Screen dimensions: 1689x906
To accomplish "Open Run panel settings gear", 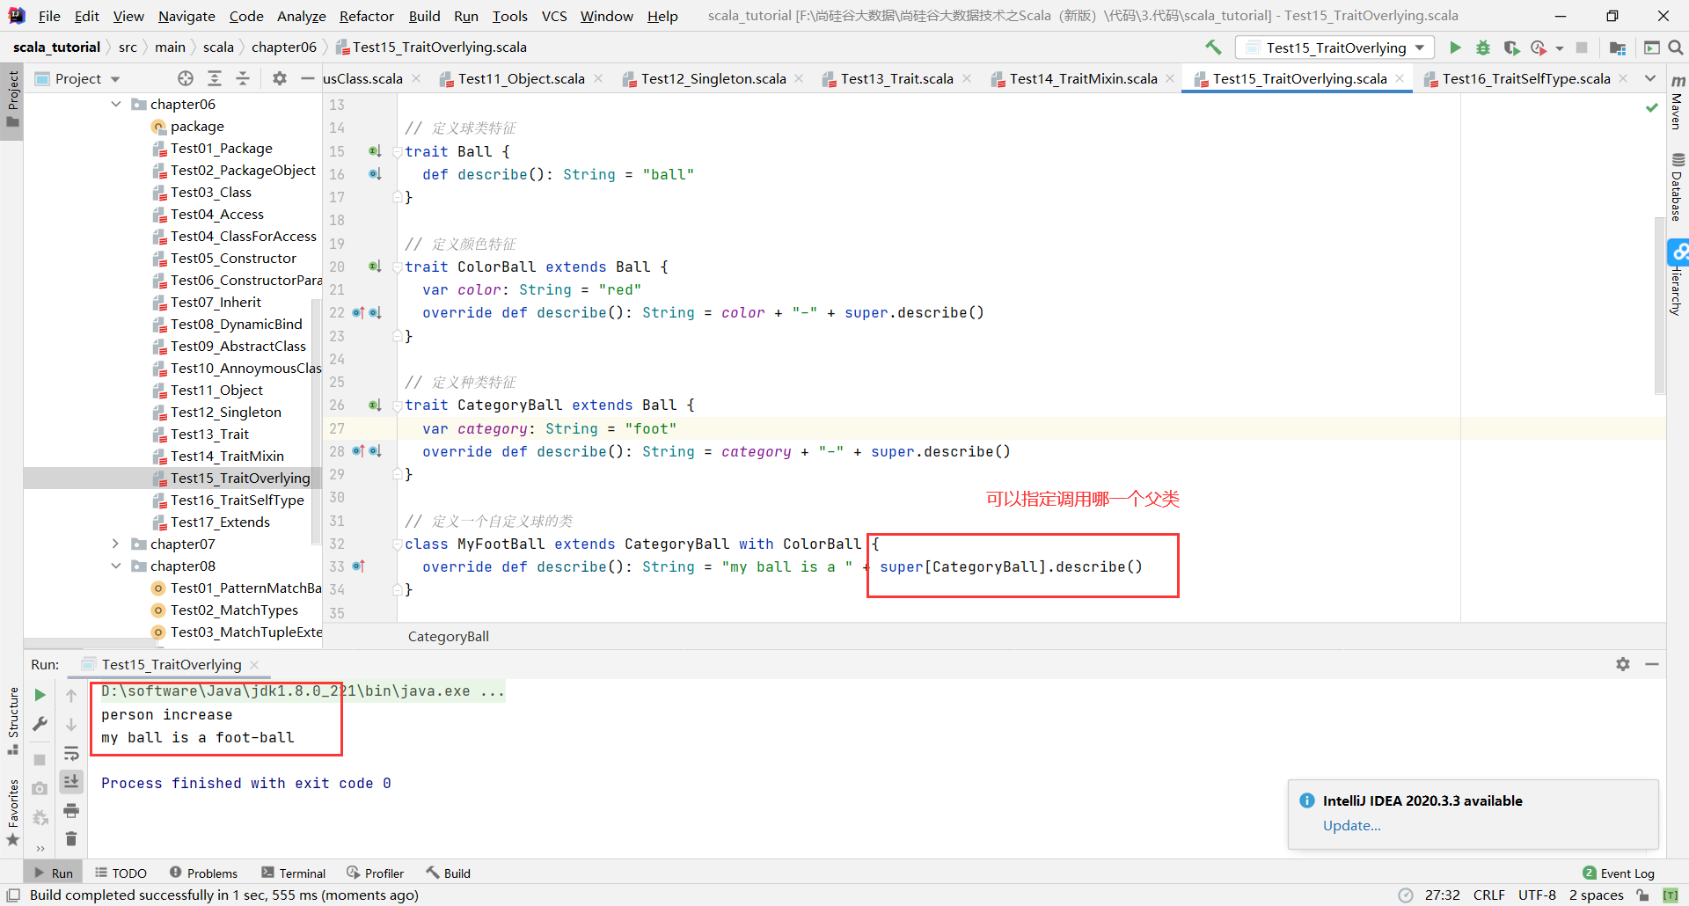I will click(x=1623, y=664).
